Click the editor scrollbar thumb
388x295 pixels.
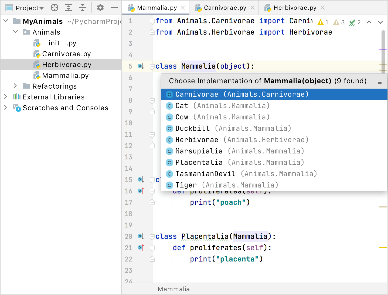point(384,49)
